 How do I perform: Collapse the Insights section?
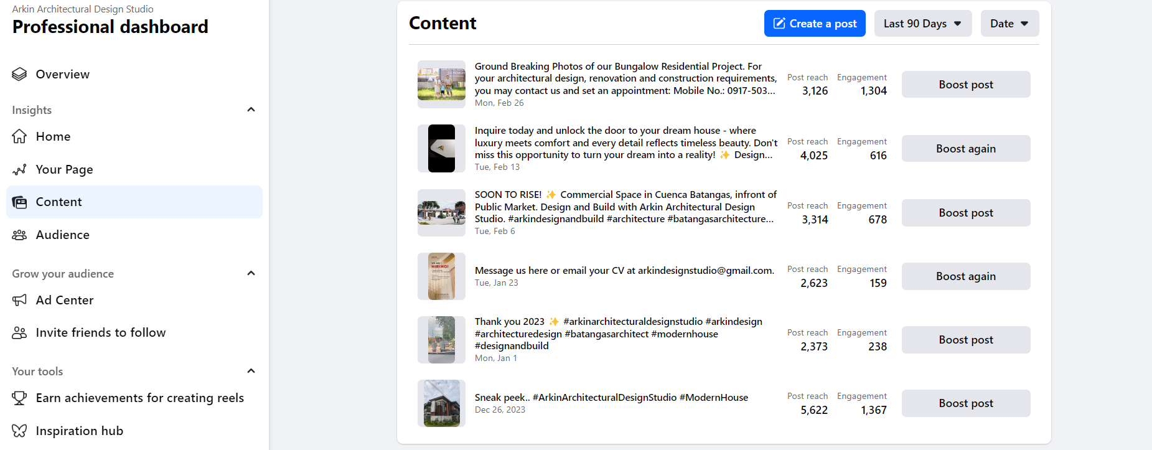[x=251, y=110]
